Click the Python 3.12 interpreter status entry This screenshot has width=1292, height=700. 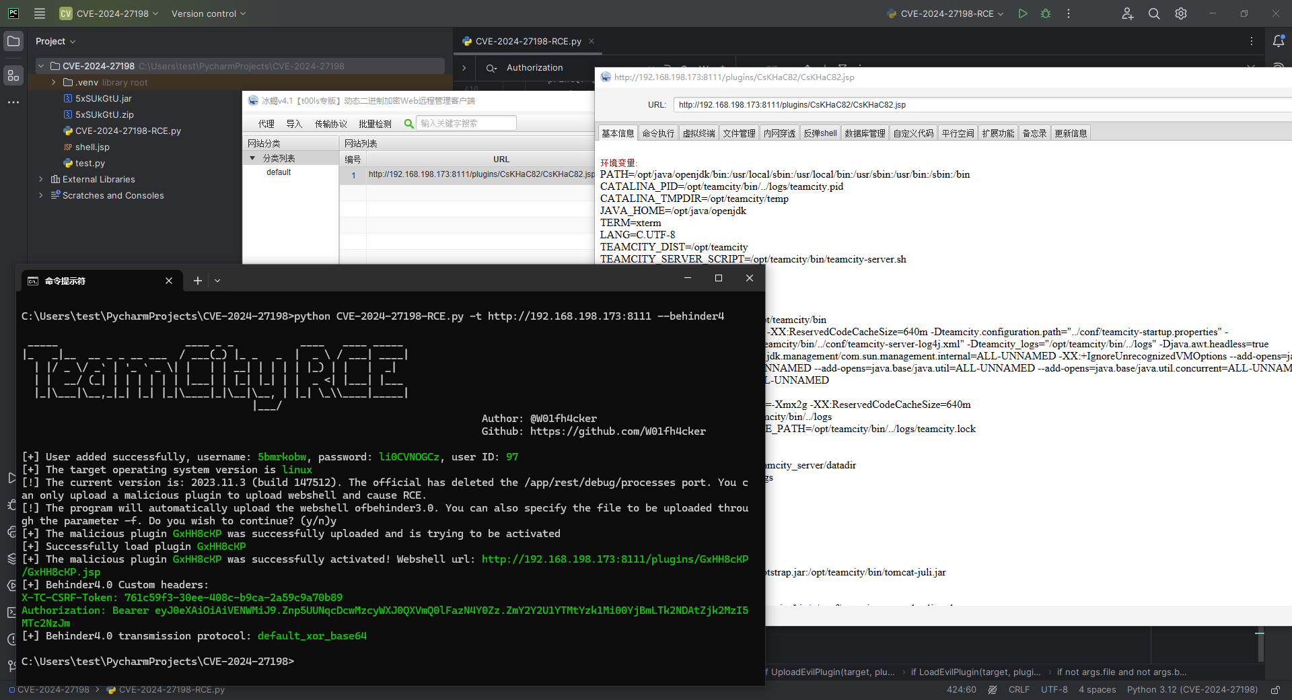pyautogui.click(x=1192, y=690)
